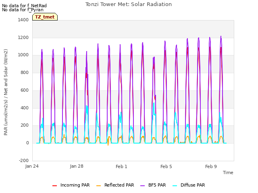Click the 800 y-axis tick label

25,72
